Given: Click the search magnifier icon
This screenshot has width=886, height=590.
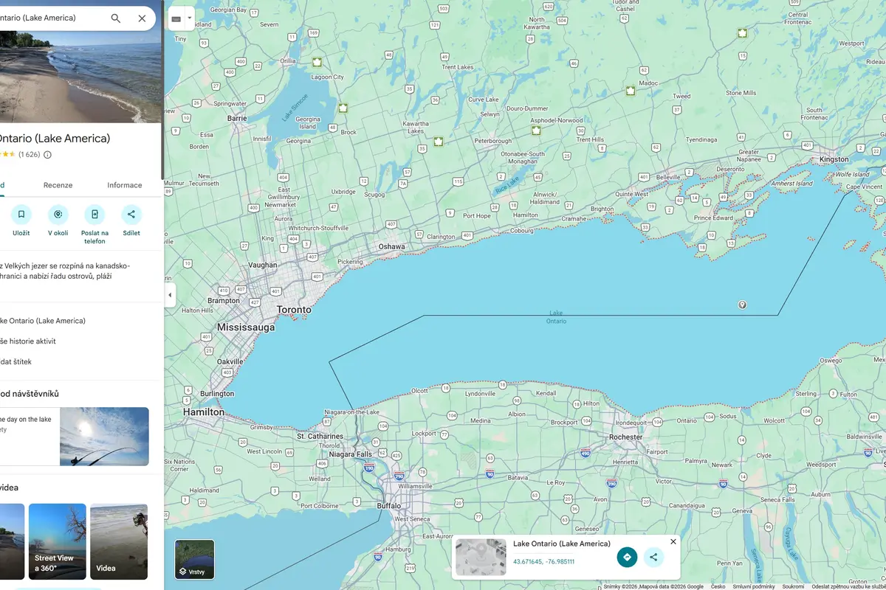Looking at the screenshot, I should coord(116,18).
